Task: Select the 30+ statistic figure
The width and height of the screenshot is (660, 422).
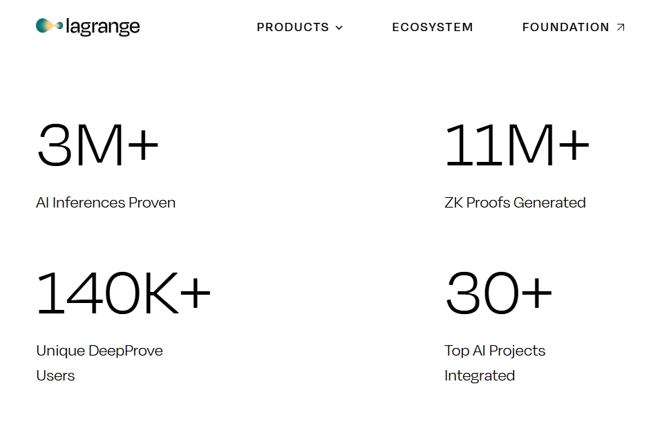Action: (499, 293)
